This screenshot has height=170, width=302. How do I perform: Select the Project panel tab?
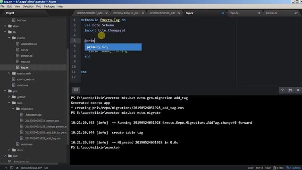click(10, 13)
